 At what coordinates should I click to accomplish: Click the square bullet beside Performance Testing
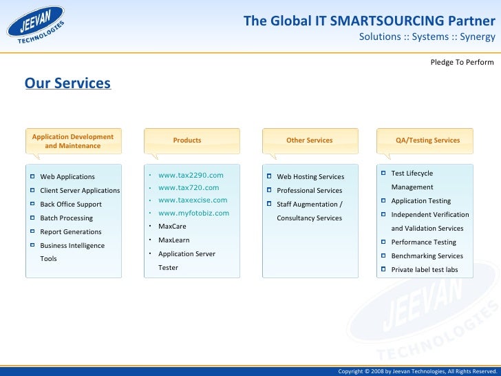[x=383, y=242]
